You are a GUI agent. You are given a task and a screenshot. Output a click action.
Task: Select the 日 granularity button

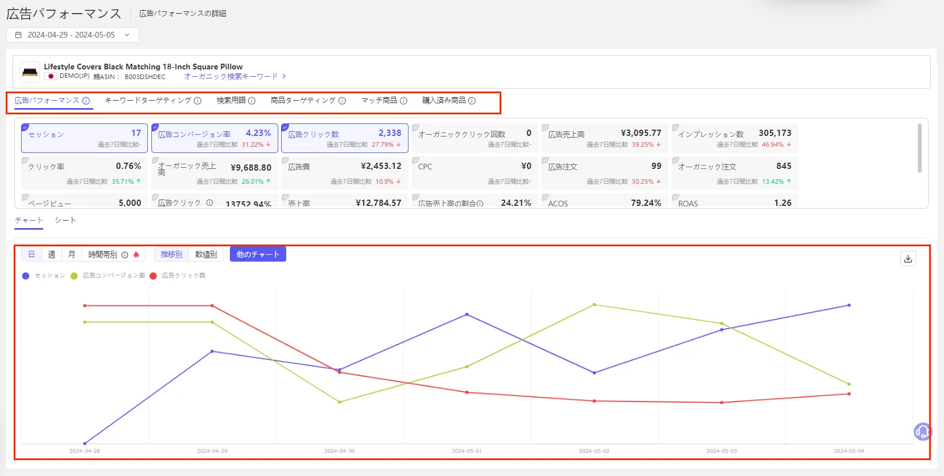(31, 254)
